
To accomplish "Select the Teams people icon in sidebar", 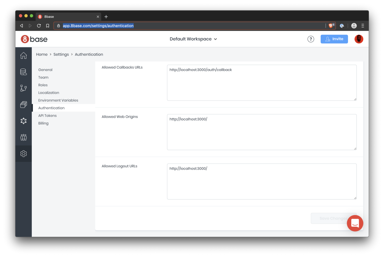I will (24, 137).
